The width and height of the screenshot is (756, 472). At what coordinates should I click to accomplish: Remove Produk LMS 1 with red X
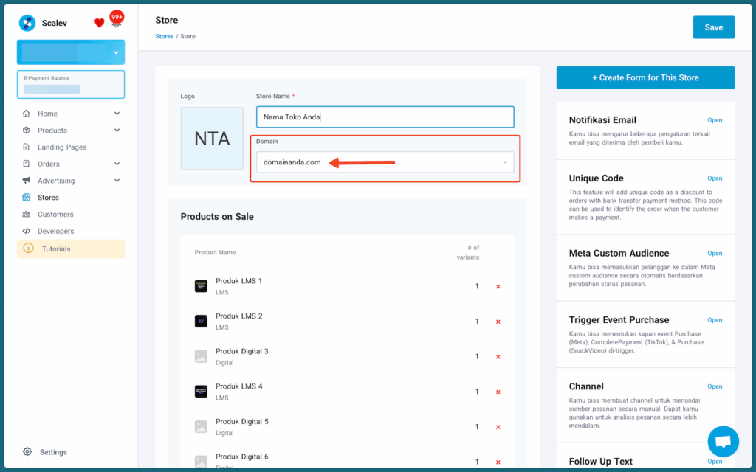click(498, 286)
